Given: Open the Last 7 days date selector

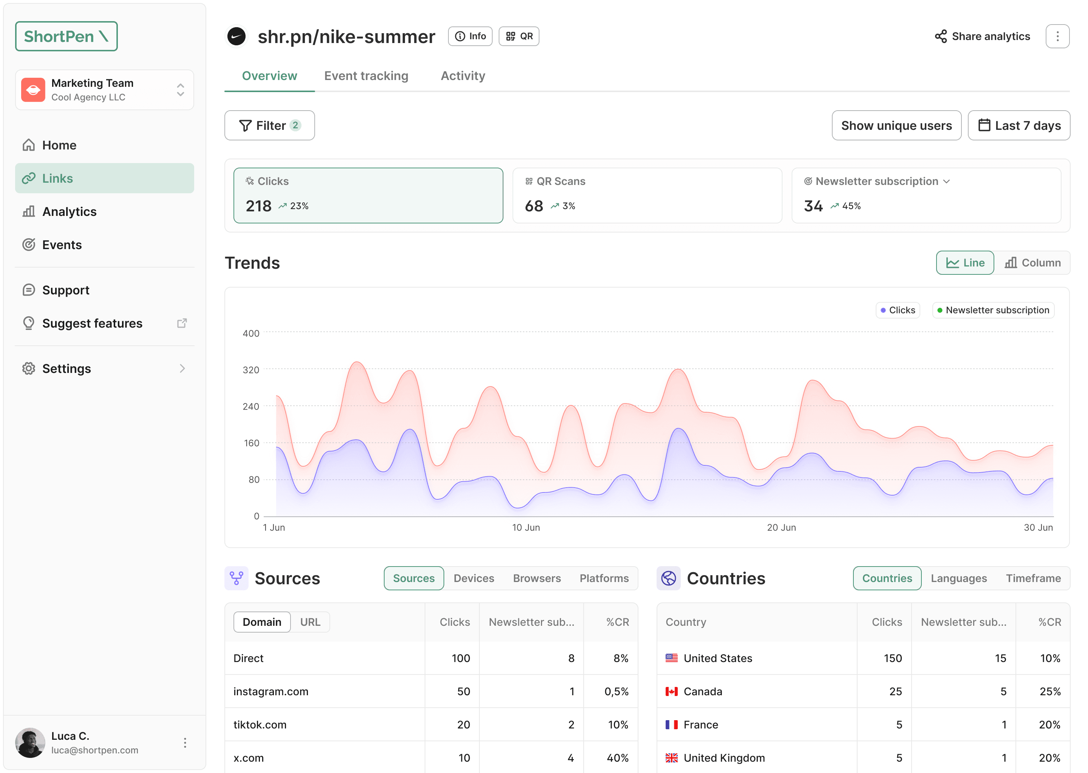Looking at the screenshot, I should 1019,125.
